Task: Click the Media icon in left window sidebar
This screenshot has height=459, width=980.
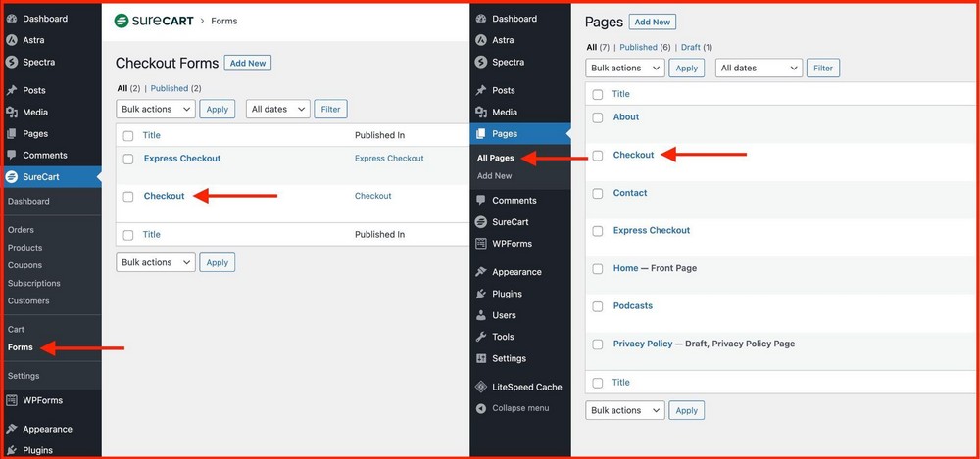Action: pos(11,112)
